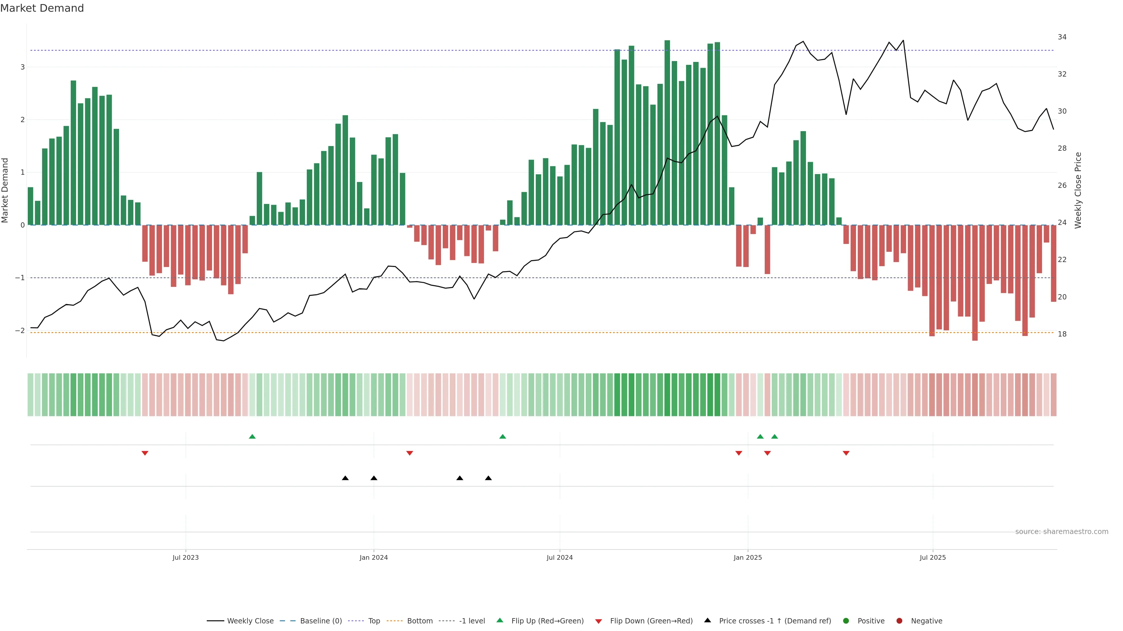Toggle the -1 level legend entry

coord(472,620)
